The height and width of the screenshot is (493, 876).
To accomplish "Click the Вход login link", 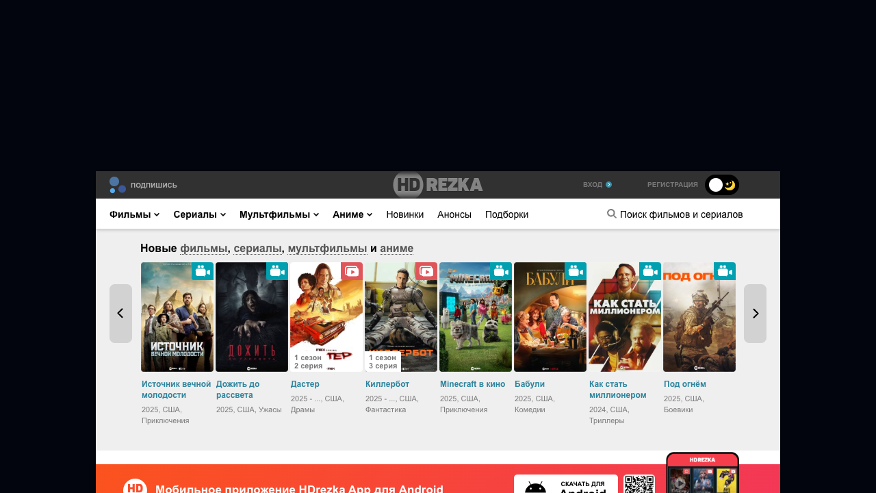I will tap(597, 185).
